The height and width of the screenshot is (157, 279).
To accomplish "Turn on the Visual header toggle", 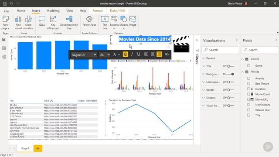I will click(231, 106).
